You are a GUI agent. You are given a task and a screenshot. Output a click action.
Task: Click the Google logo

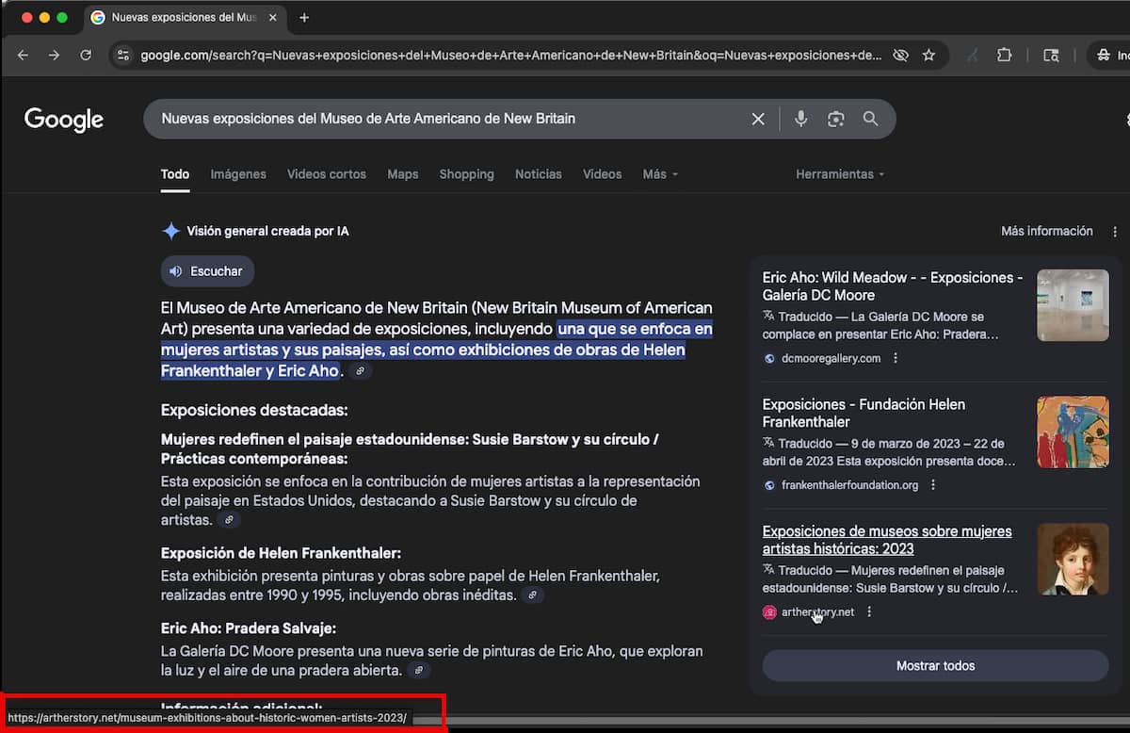point(63,119)
